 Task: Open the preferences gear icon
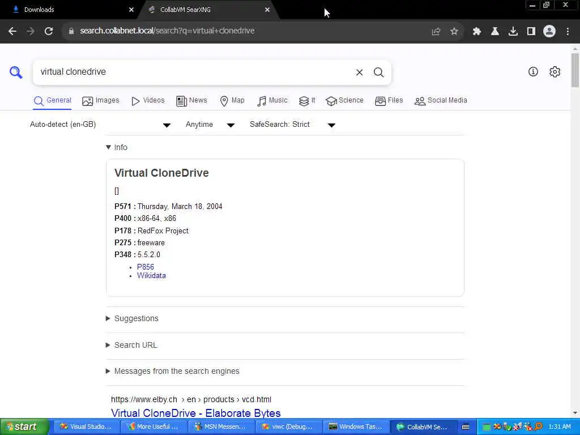pos(555,72)
